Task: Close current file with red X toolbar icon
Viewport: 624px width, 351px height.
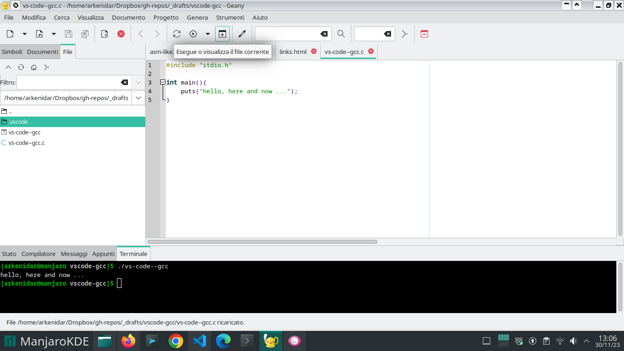Action: (x=121, y=34)
